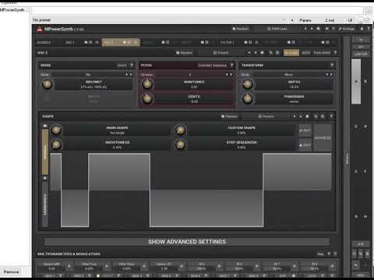The width and height of the screenshot is (374, 280).
Task: Click the Remove button at bottom left
Action: (x=12, y=271)
